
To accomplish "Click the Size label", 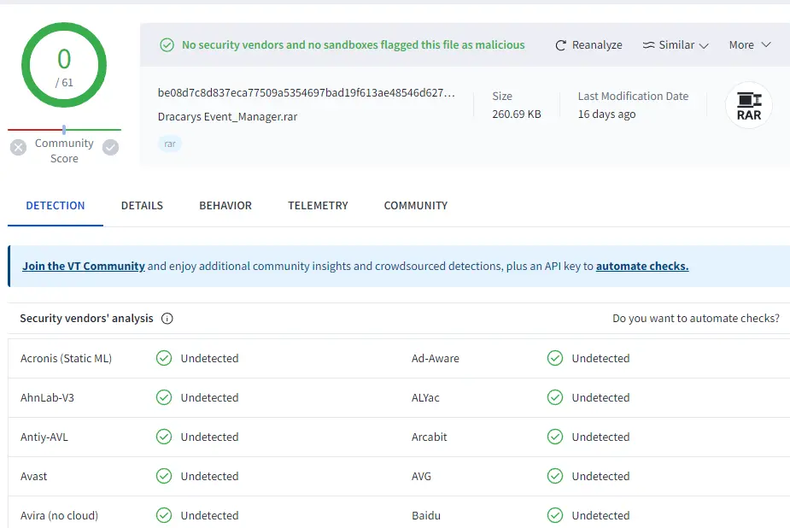I will click(x=502, y=97).
